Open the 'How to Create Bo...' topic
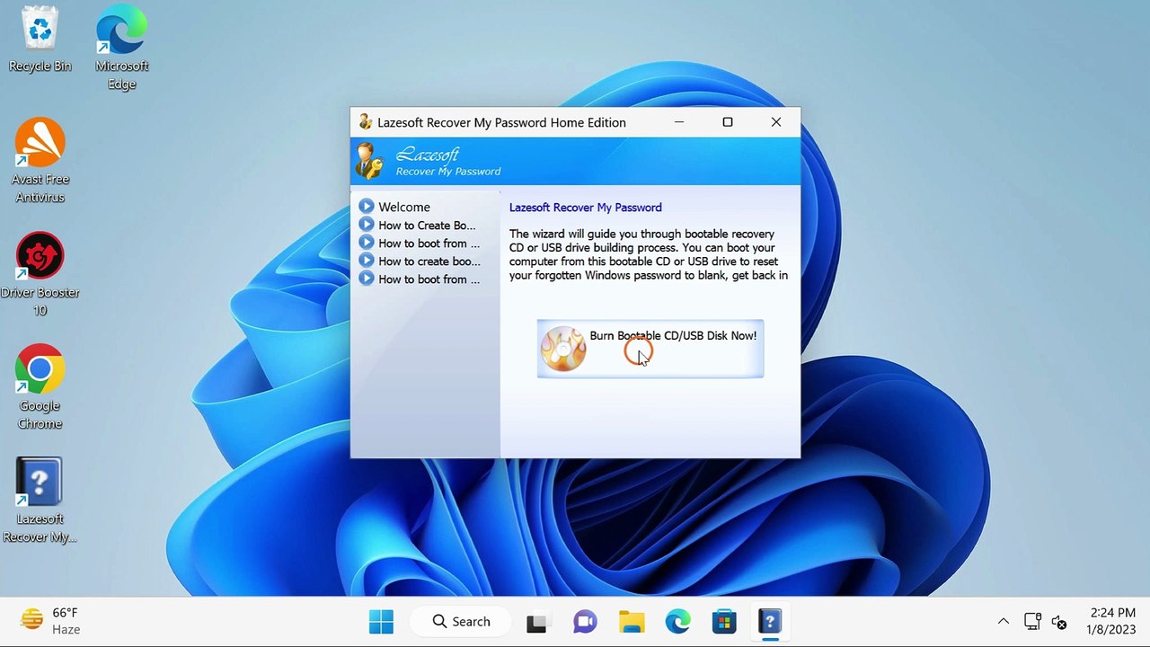This screenshot has width=1150, height=647. coord(417,225)
